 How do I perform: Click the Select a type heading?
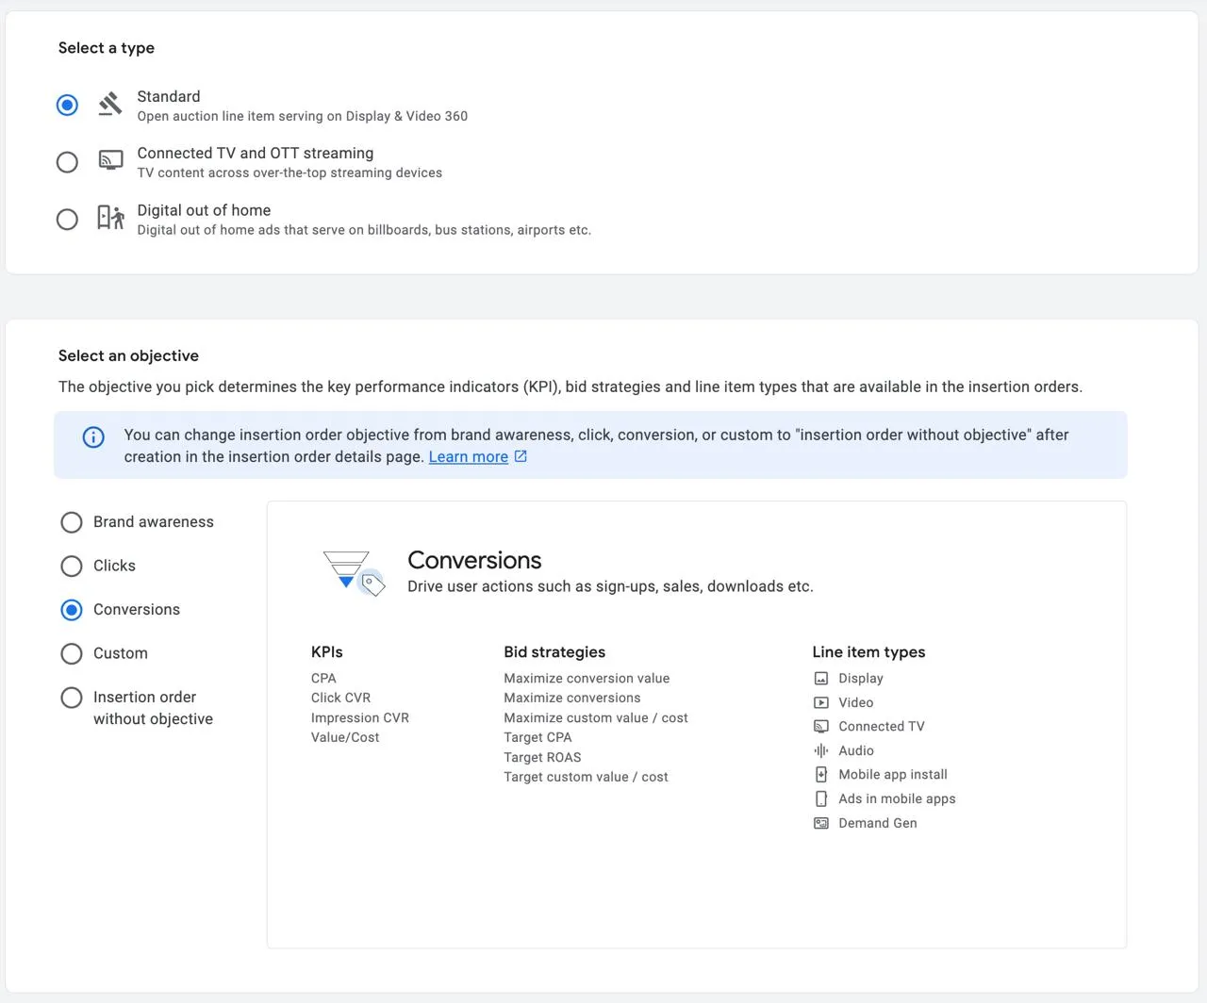(107, 48)
